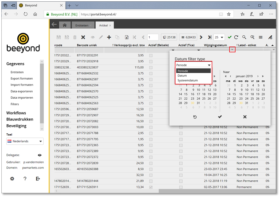Select Periode option in filter list
The image size is (280, 197).
click(x=193, y=71)
